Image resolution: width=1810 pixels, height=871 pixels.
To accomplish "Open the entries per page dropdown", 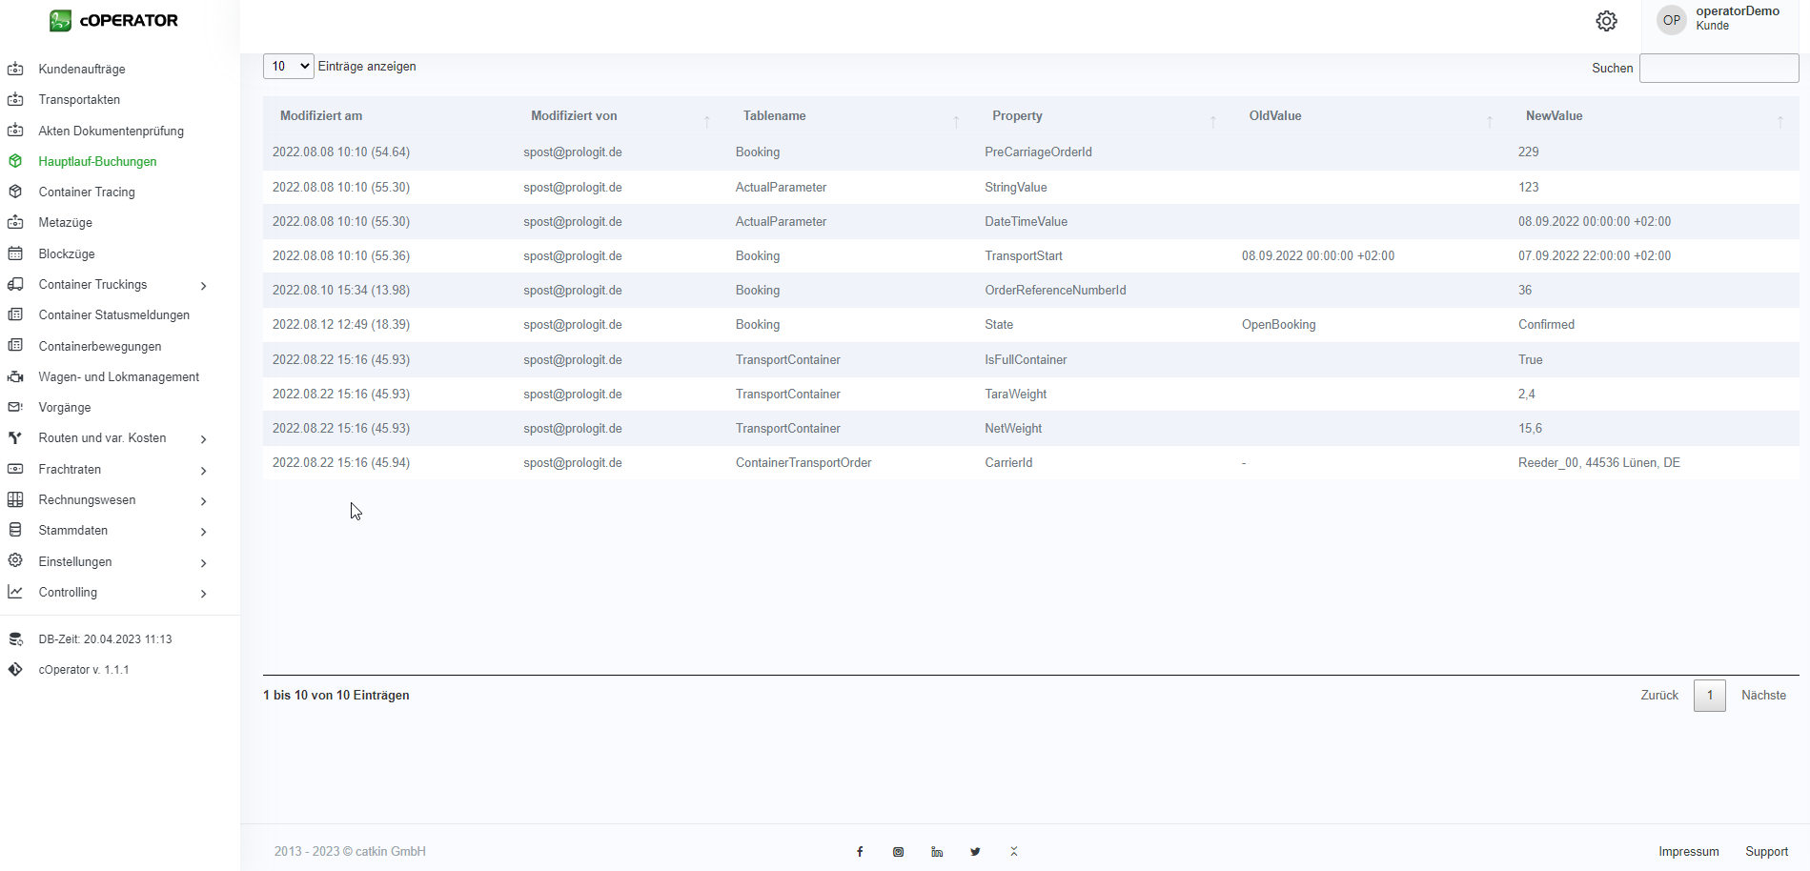I will tap(288, 67).
